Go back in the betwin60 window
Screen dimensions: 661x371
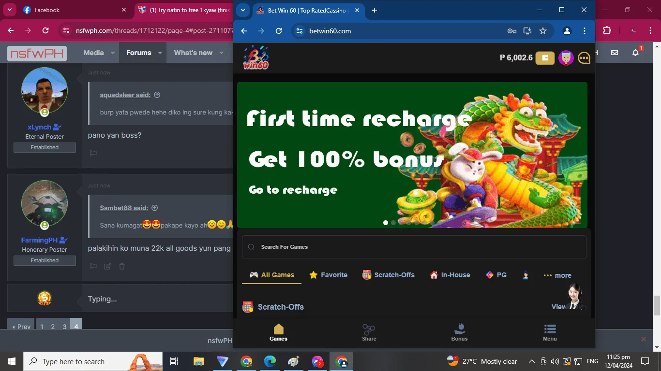pyautogui.click(x=244, y=31)
